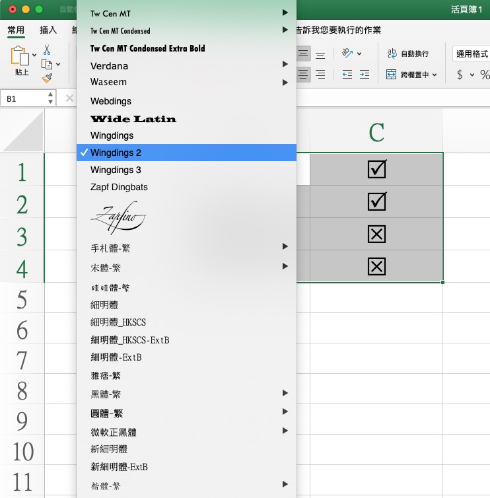Expand the 跨欄置中 dropdown arrow

(x=435, y=75)
